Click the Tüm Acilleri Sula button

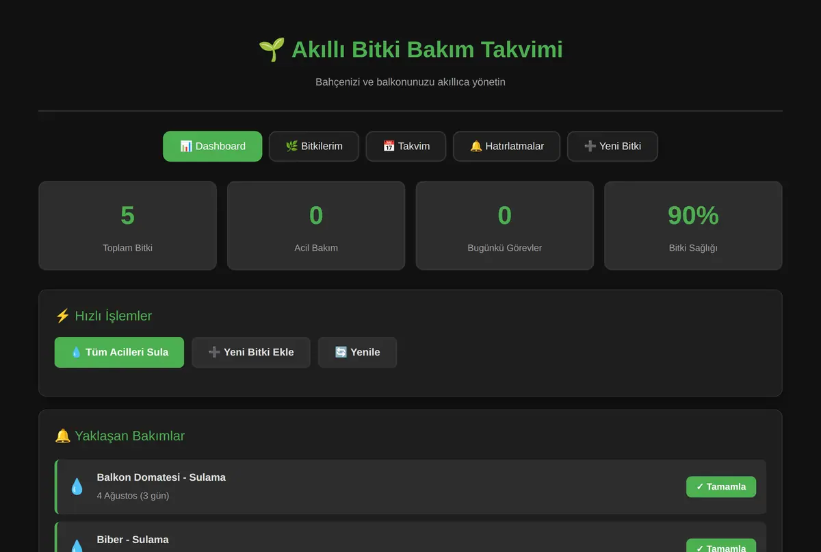[119, 352]
